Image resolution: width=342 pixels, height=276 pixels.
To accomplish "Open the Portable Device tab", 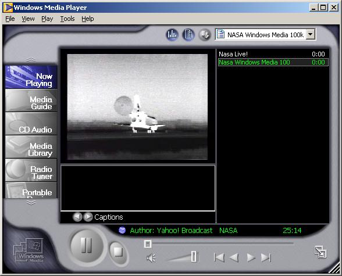I will [31, 190].
